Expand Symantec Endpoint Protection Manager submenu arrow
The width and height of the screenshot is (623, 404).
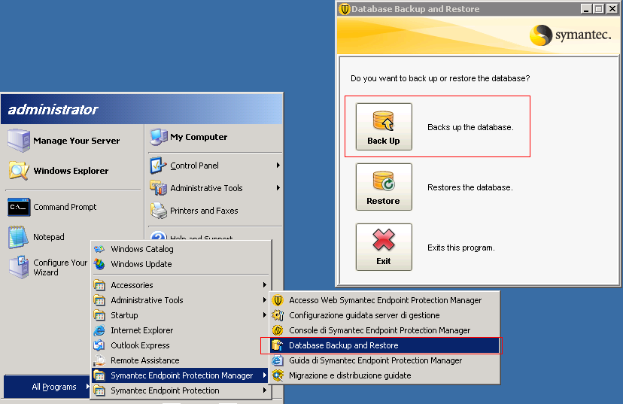coord(265,375)
